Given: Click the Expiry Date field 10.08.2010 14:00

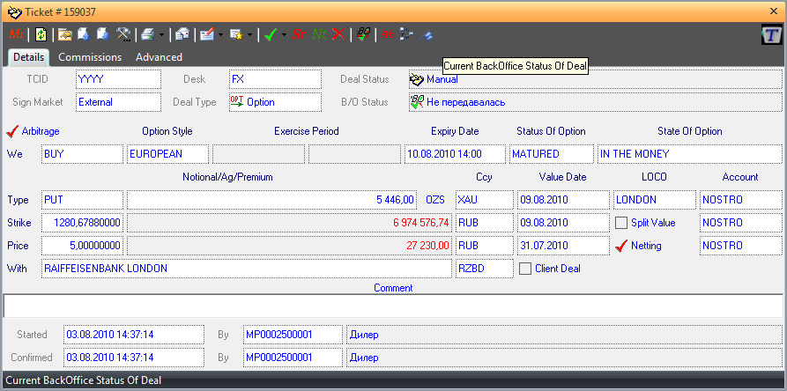Looking at the screenshot, I should tap(456, 154).
